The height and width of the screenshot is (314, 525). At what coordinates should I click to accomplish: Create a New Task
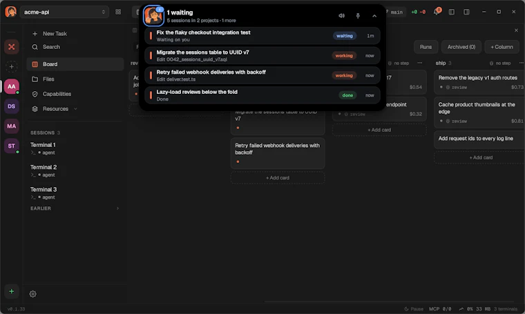tap(75, 34)
